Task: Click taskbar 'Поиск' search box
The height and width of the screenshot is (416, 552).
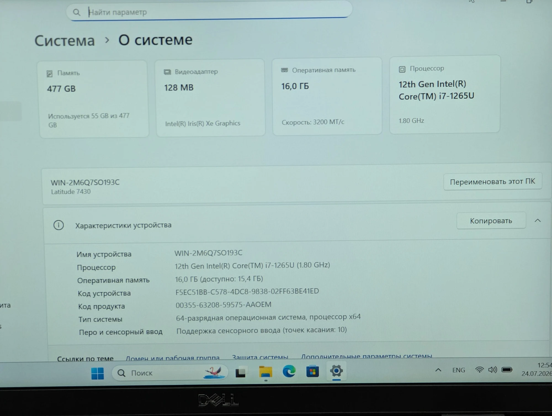Action: (x=170, y=373)
